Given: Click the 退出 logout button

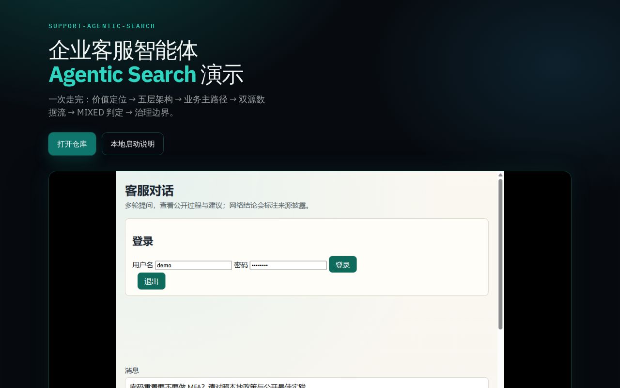Looking at the screenshot, I should coord(152,281).
